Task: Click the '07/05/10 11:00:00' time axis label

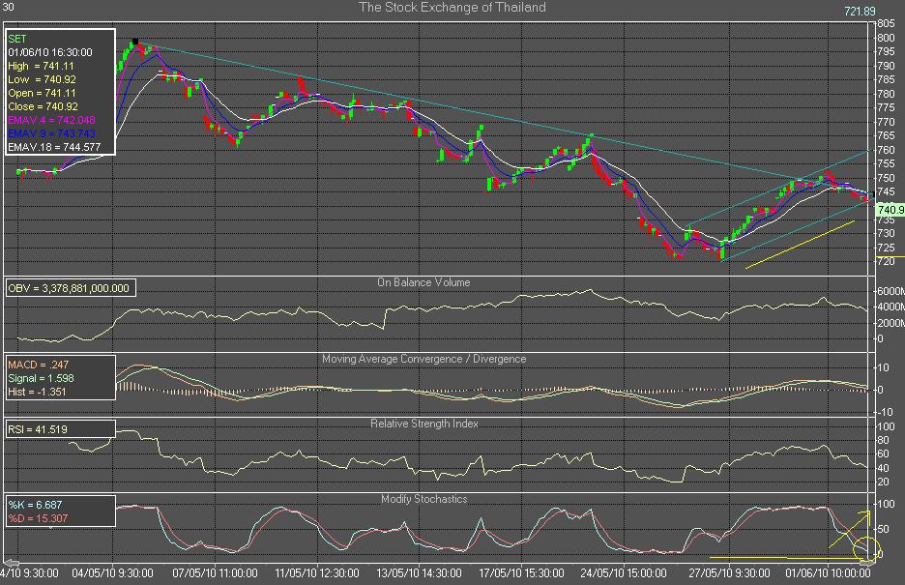Action: point(216,573)
